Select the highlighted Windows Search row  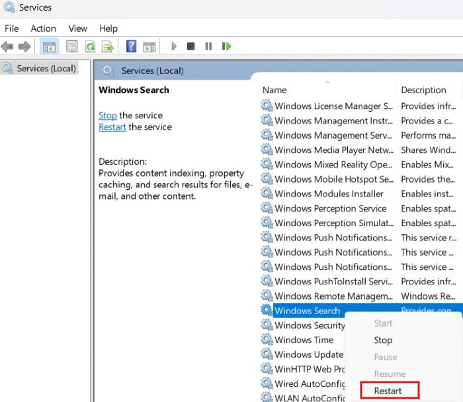pos(307,311)
